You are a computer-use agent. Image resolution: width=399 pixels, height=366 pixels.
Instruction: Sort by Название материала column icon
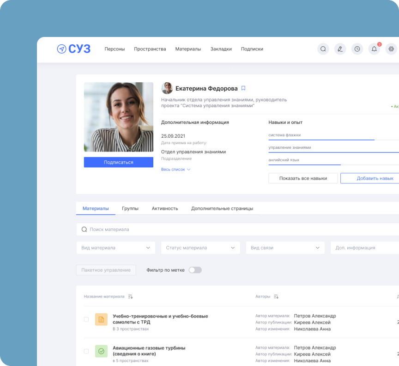click(x=130, y=297)
